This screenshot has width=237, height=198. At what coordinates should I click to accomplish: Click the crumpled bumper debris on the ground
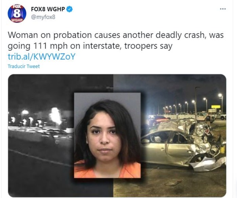pos(207,164)
